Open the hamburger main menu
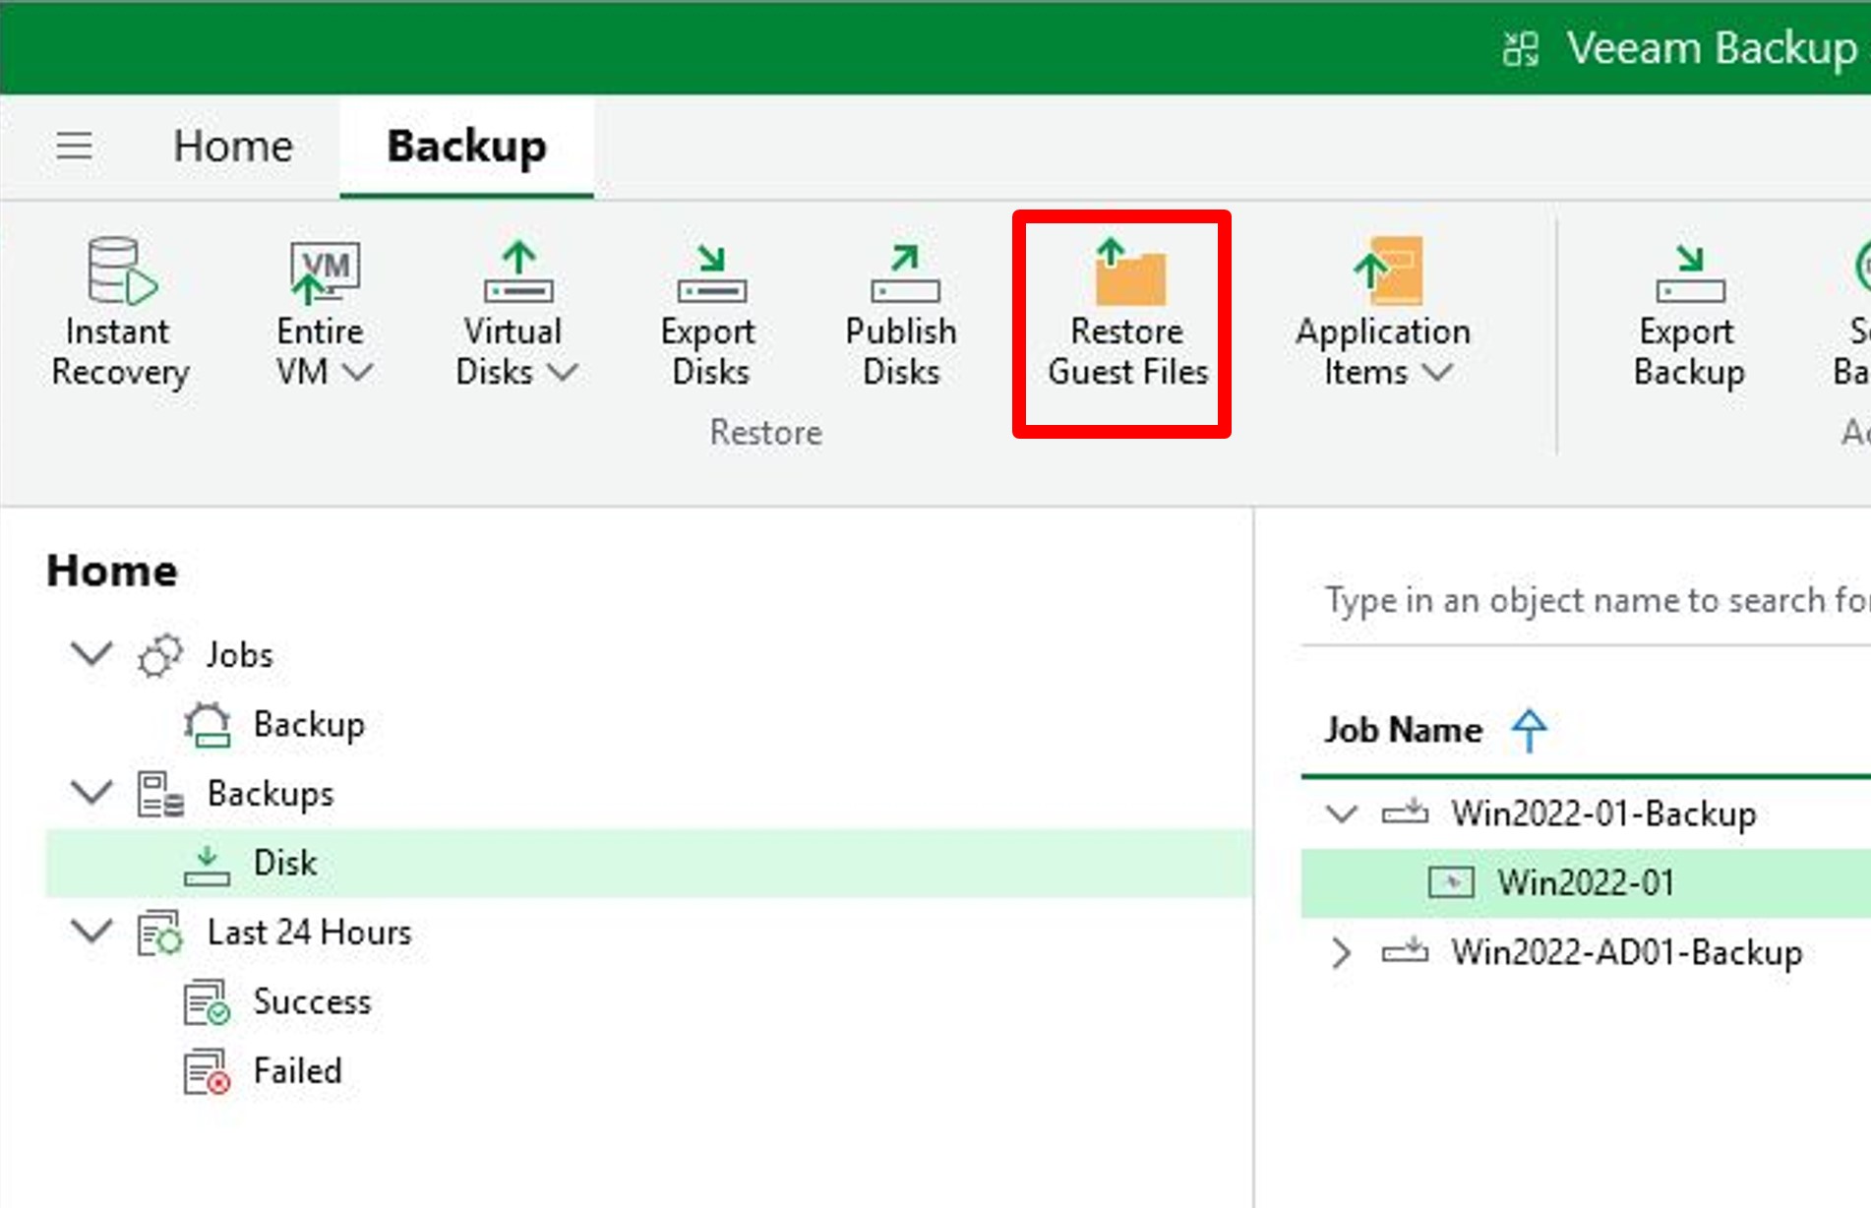This screenshot has height=1208, width=1871. 74,147
